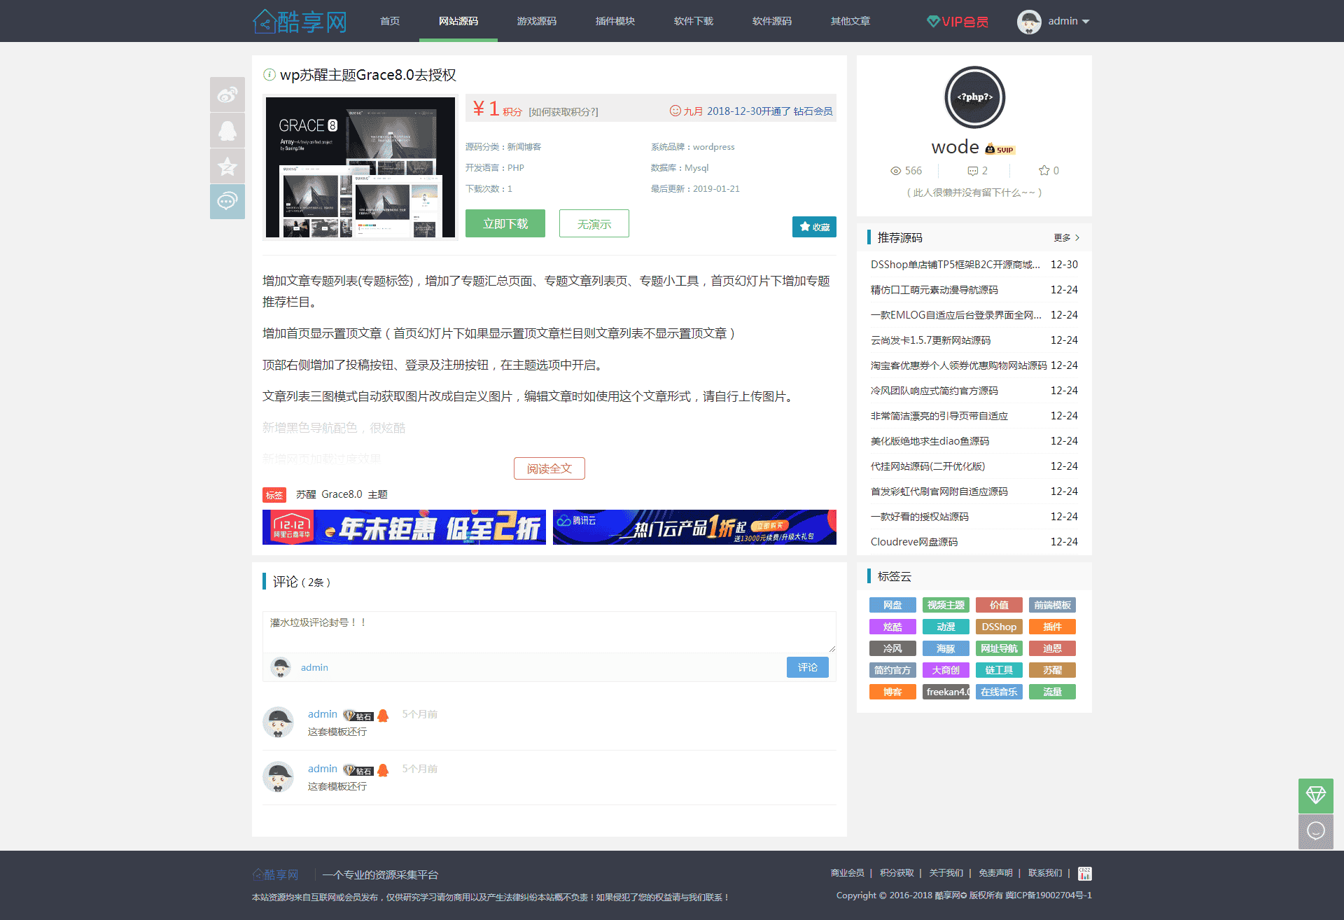Viewport: 1344px width, 920px height.
Task: Expand 推荐源码 list via 更多 arrow
Action: tap(1066, 237)
